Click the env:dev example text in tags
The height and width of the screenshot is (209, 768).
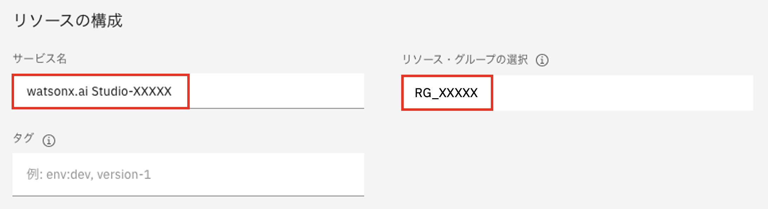click(x=69, y=174)
